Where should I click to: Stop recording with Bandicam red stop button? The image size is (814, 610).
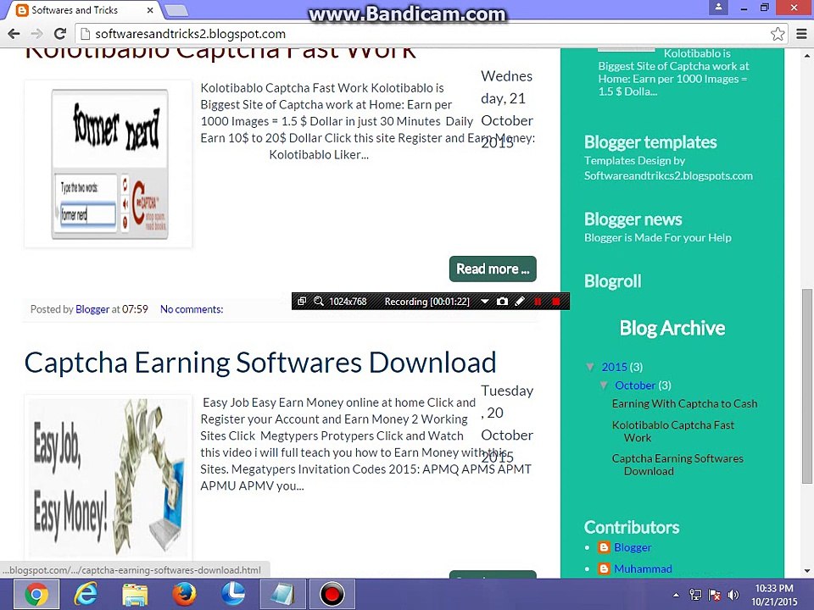tap(556, 302)
